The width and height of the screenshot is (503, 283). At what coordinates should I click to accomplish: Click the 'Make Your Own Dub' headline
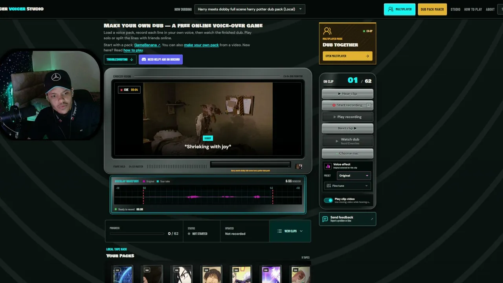tap(183, 26)
